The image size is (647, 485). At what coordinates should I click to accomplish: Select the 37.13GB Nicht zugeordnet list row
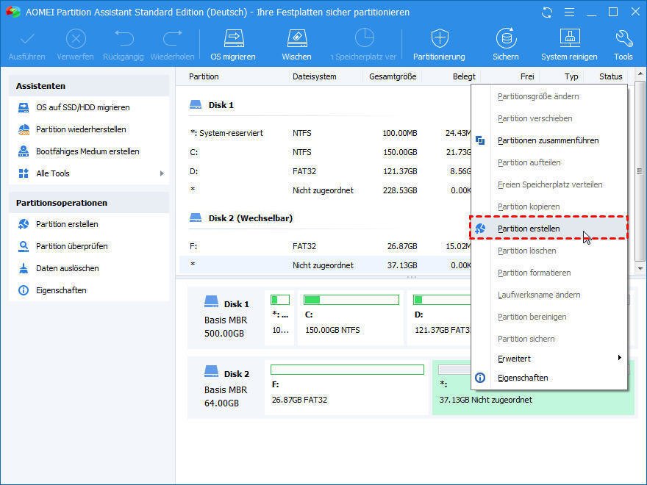pyautogui.click(x=325, y=265)
